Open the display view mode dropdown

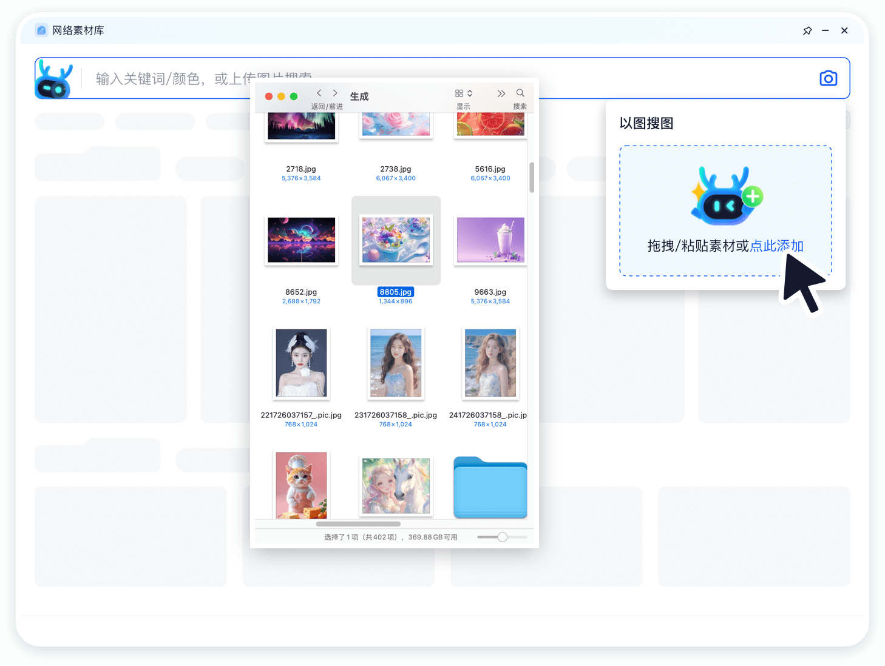pos(464,93)
